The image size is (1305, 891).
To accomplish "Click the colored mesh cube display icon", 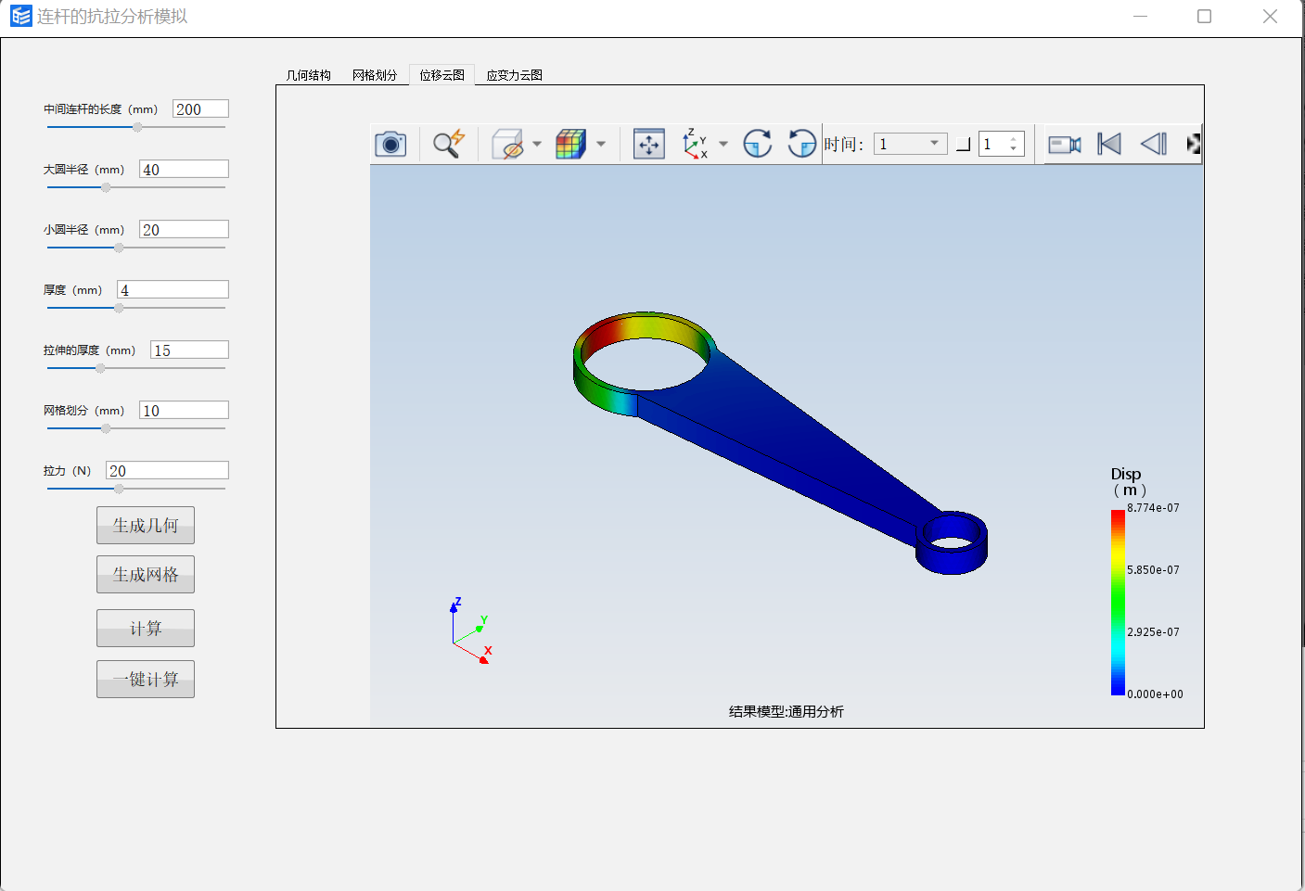I will coord(570,144).
